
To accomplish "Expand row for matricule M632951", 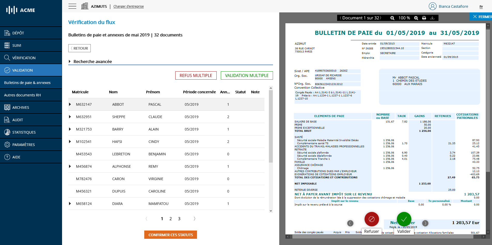I will tap(70, 117).
